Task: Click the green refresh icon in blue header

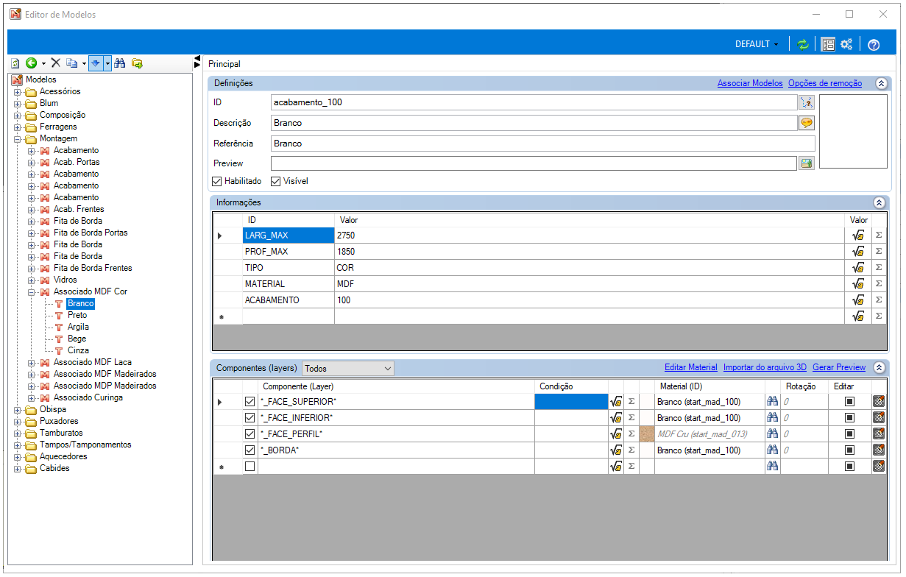Action: 803,44
